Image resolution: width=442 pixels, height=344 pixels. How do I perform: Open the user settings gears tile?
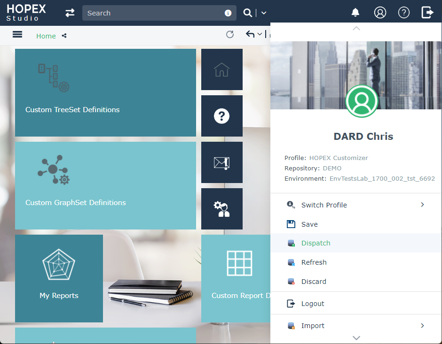221,209
